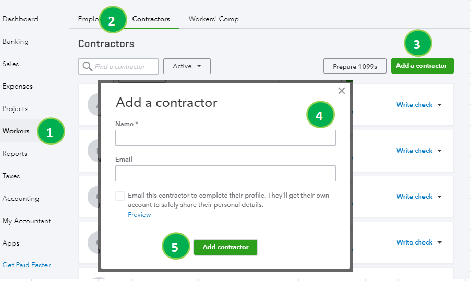The width and height of the screenshot is (471, 281).
Task: Click Write check in the second row
Action: (x=415, y=151)
